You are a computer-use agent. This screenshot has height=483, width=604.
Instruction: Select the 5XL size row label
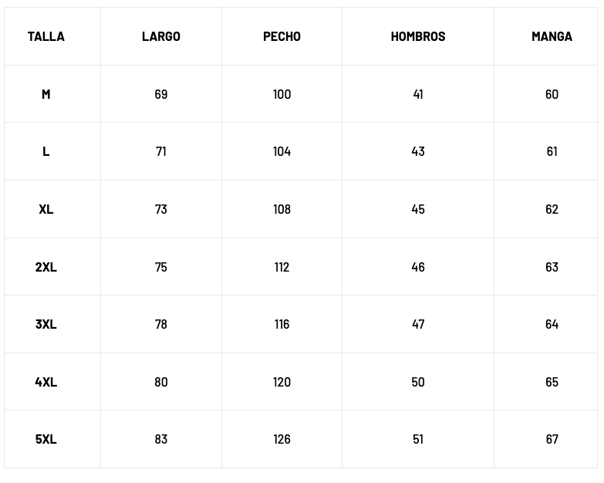tap(46, 439)
